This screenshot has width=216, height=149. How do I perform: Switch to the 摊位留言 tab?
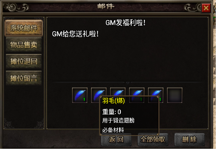pos(24,78)
